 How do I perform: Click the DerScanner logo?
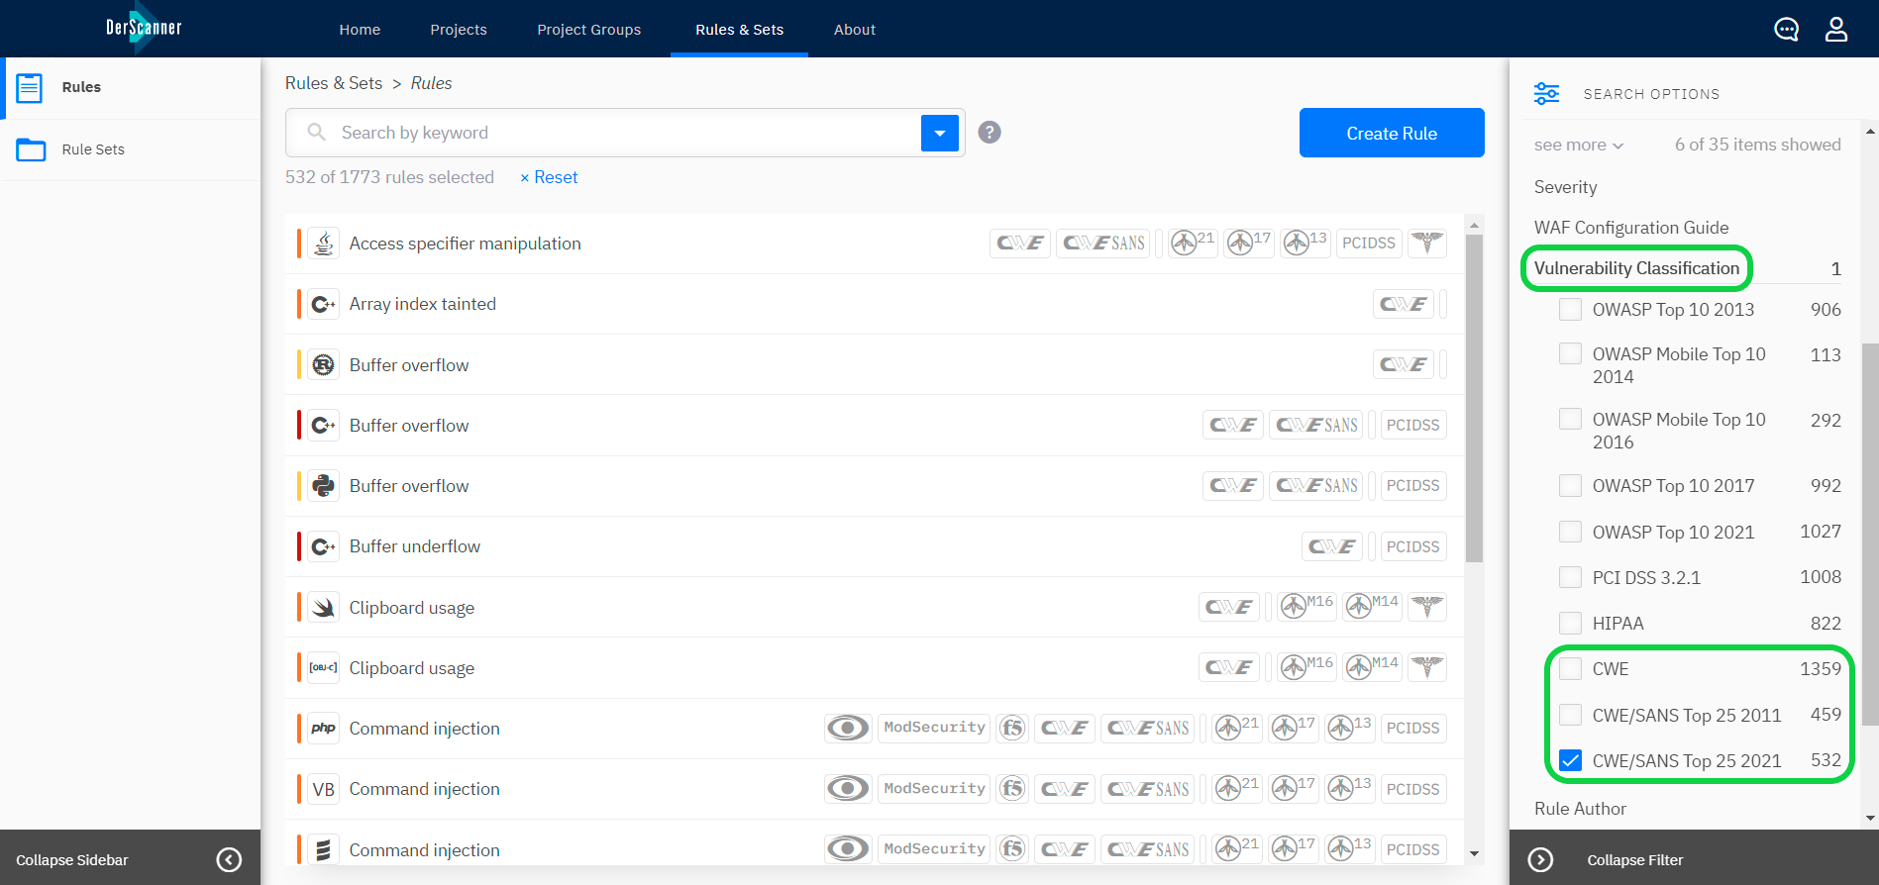point(144,28)
